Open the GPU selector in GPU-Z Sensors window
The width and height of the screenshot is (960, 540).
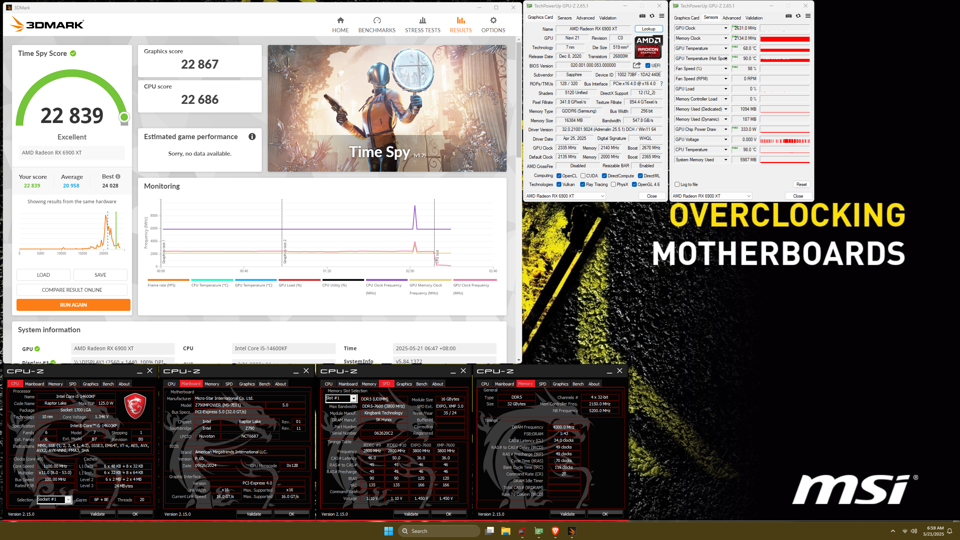click(x=711, y=196)
